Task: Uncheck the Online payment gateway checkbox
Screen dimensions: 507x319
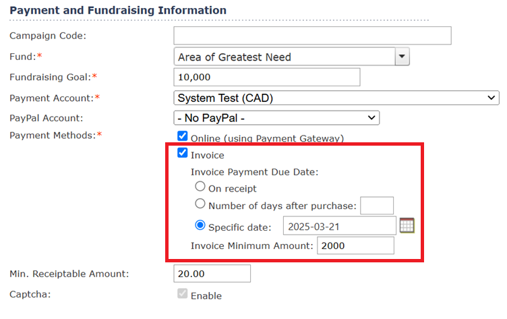Action: coord(182,136)
